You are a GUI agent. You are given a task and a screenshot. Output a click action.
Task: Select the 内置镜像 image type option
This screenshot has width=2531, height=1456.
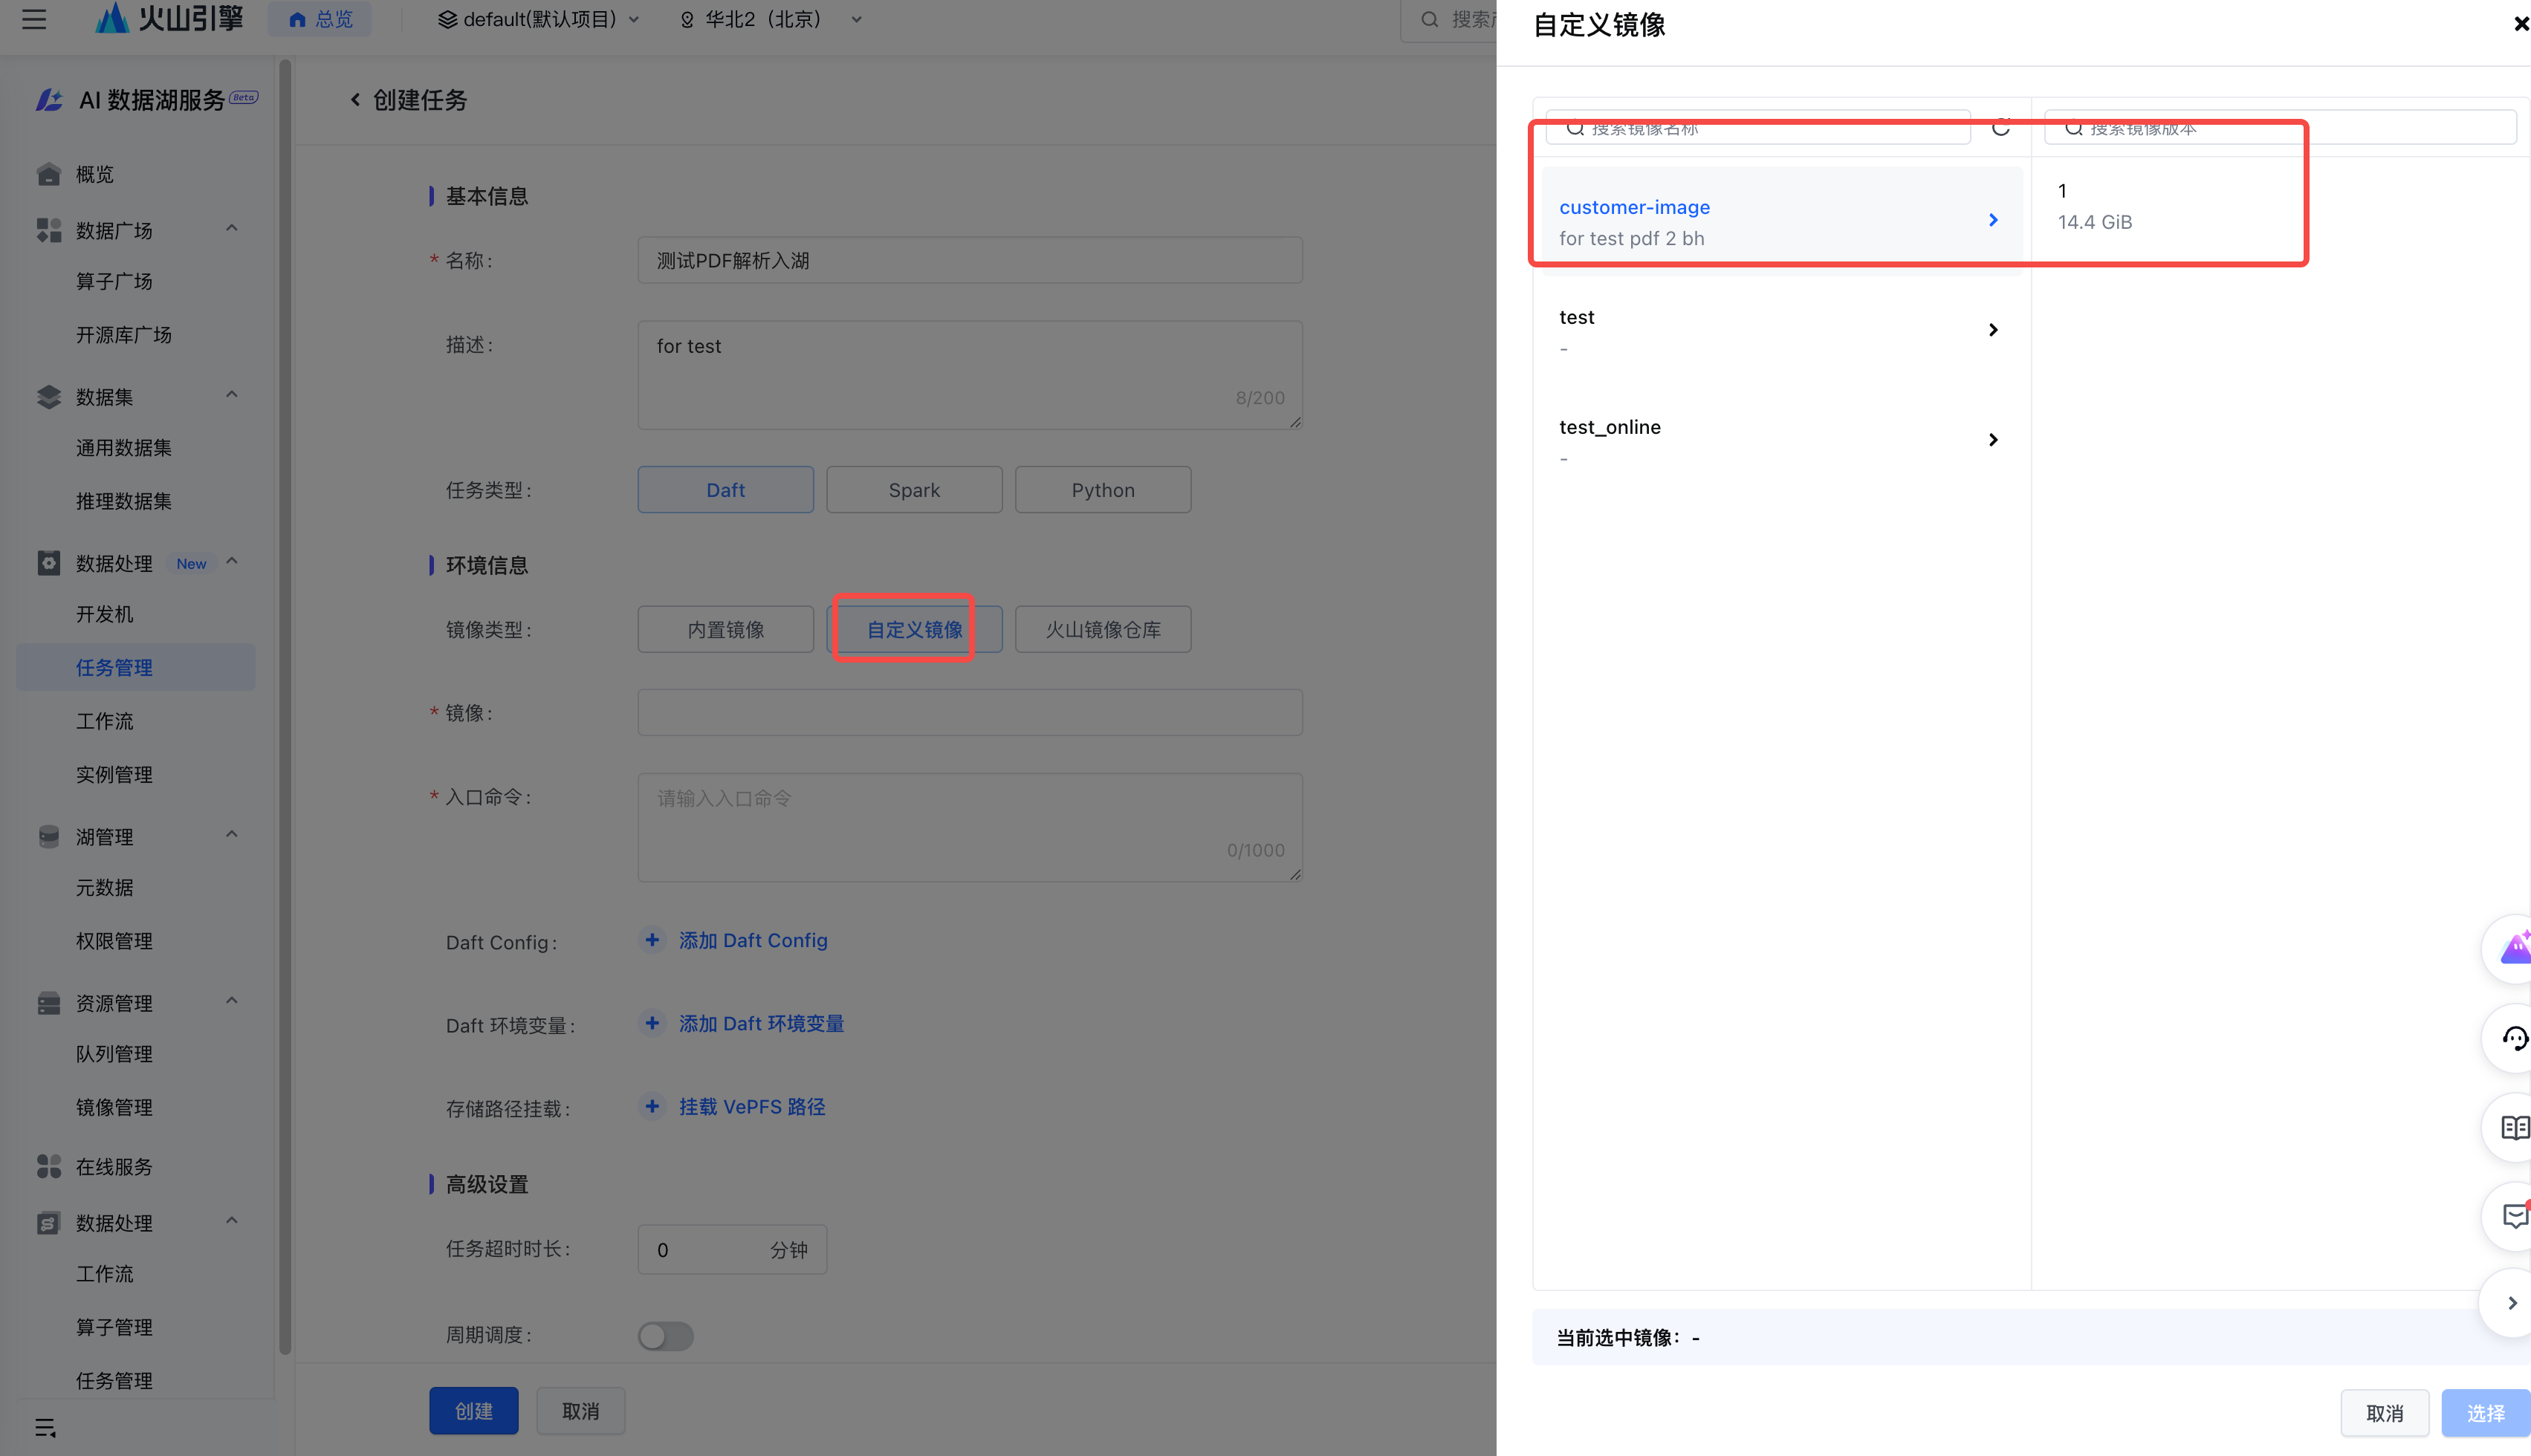(725, 630)
